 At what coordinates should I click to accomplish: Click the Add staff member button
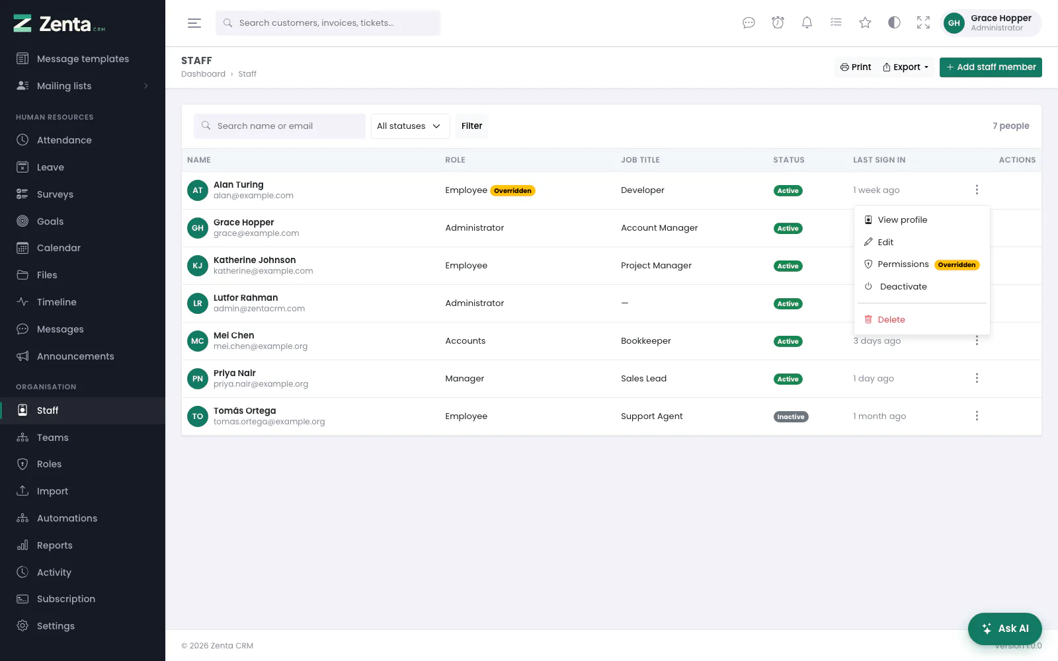tap(991, 67)
